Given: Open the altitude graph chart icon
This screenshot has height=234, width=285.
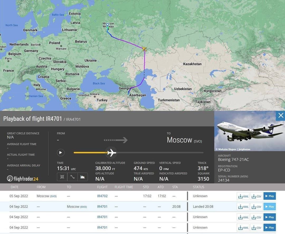Looking at the screenshot, I should pyautogui.click(x=83, y=177).
